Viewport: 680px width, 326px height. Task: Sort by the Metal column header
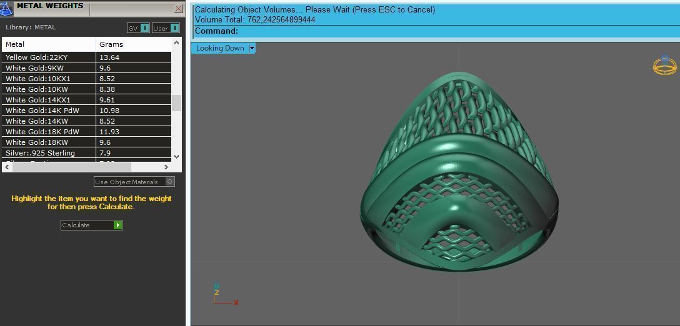[x=49, y=44]
